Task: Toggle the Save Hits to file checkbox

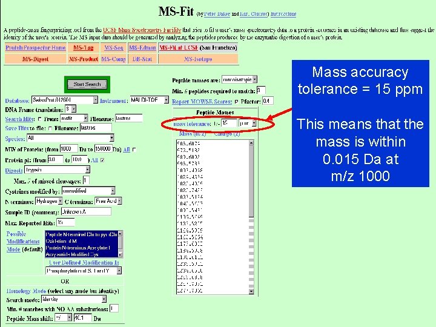Action: 50,128
